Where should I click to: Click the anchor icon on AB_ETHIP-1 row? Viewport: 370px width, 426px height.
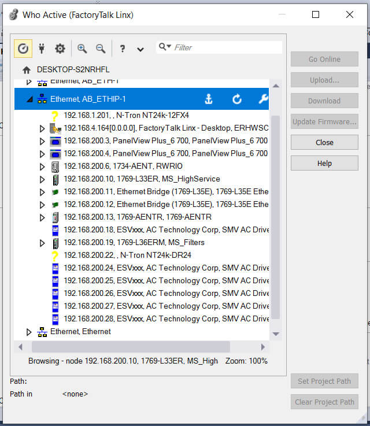(x=209, y=99)
